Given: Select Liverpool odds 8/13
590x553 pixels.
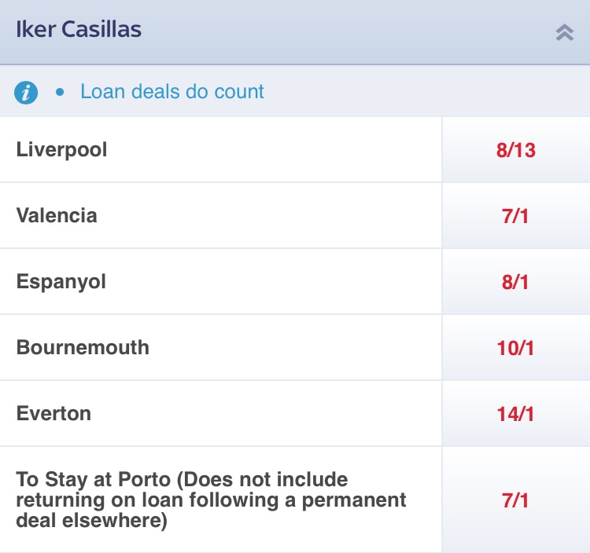Looking at the screenshot, I should [x=515, y=150].
